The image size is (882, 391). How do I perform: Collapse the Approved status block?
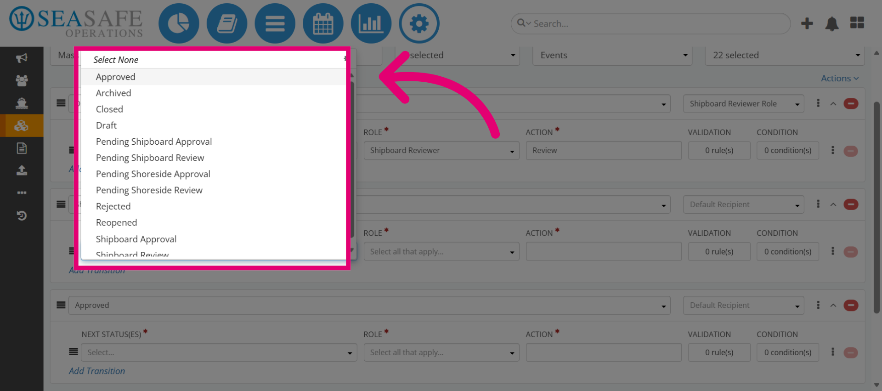833,306
